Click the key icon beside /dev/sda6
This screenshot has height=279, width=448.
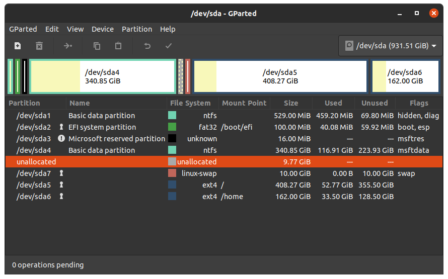[61, 196]
